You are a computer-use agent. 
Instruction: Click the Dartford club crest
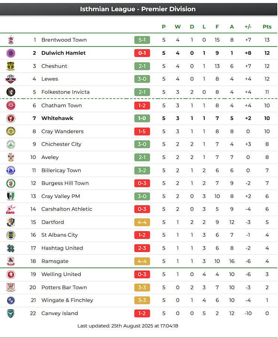pos(11,222)
